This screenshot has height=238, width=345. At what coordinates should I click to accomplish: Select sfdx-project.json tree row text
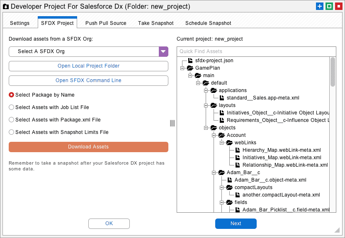214,60
